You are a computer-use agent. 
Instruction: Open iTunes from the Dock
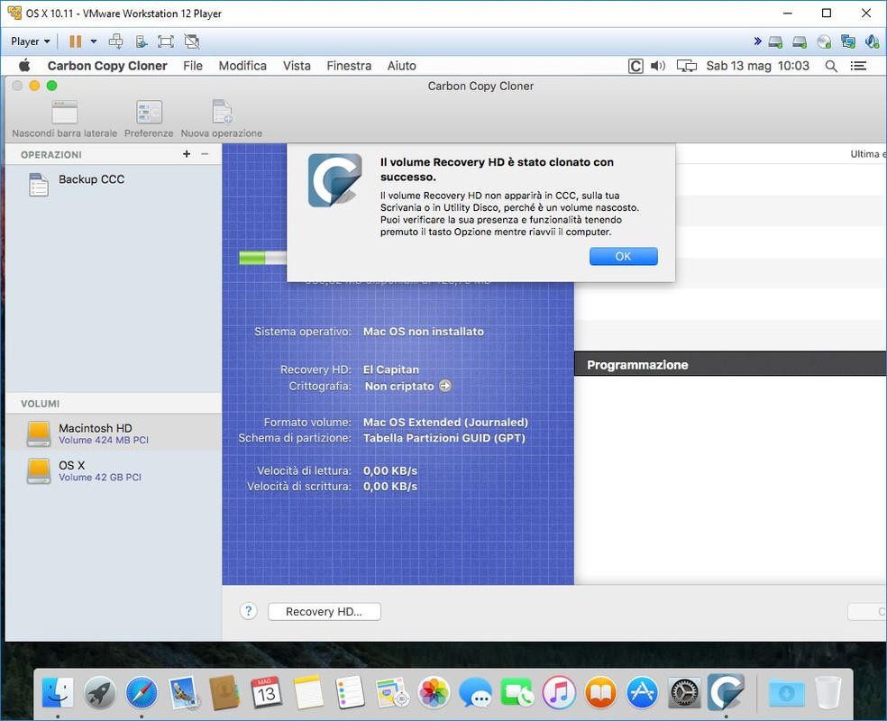pyautogui.click(x=558, y=692)
